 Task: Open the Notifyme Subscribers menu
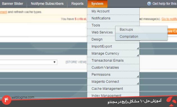[x=47, y=4]
